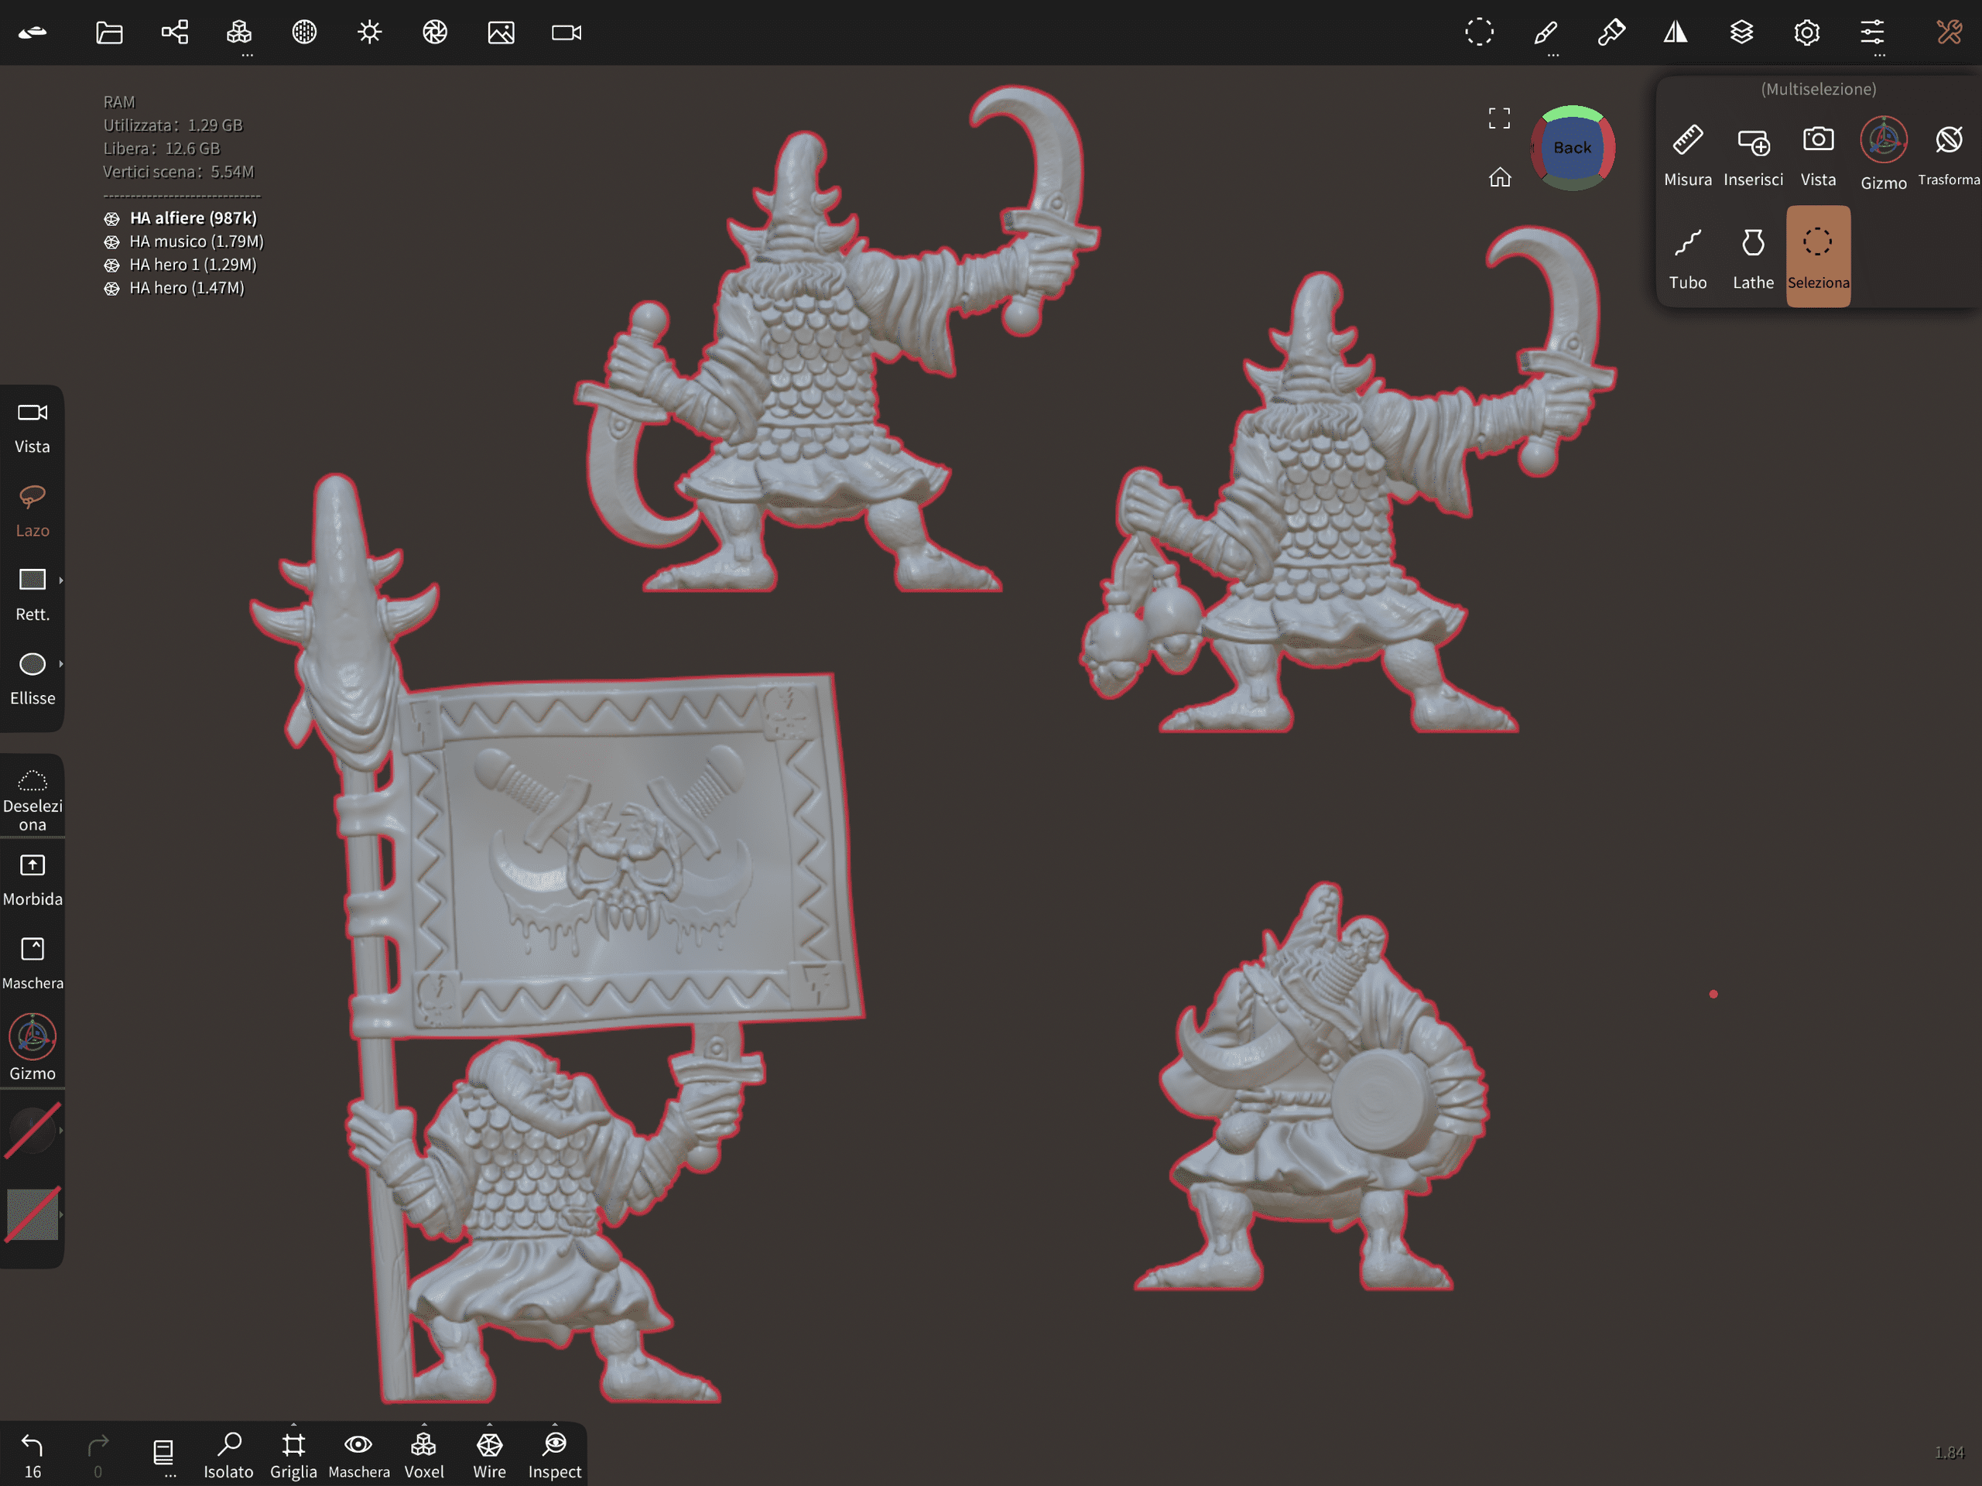Screen dimensions: 1982x1486
Task: Select HA hero 1 mesh entry
Action: (x=192, y=265)
